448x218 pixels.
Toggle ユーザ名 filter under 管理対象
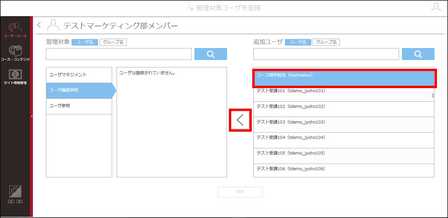85,42
